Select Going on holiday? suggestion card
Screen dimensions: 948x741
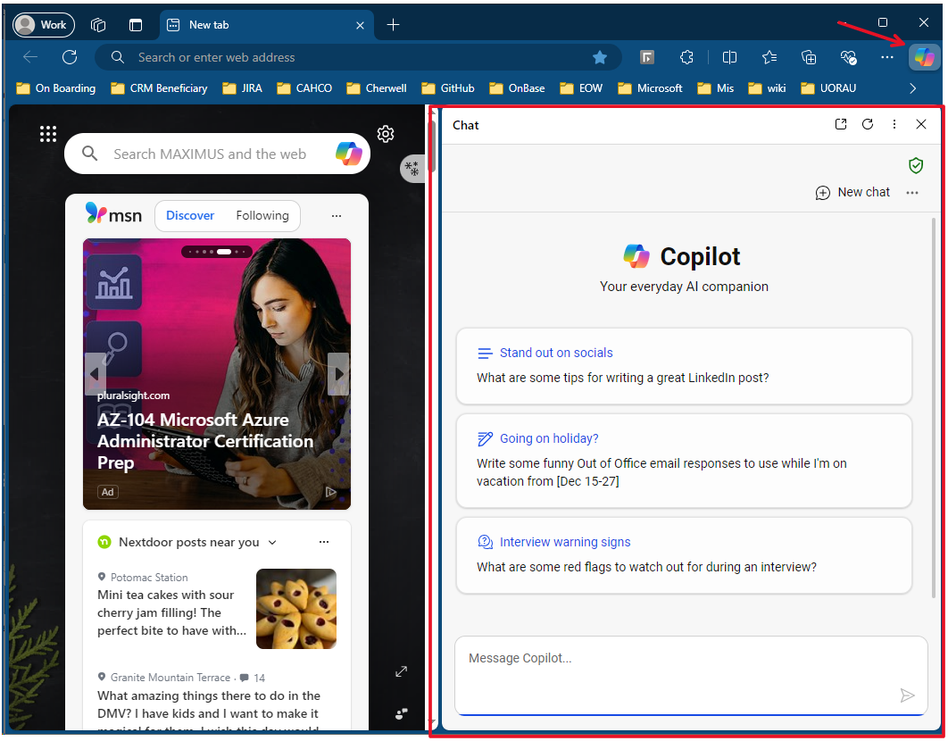[684, 461]
